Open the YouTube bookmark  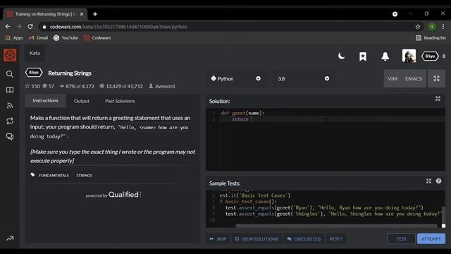pyautogui.click(x=66, y=37)
